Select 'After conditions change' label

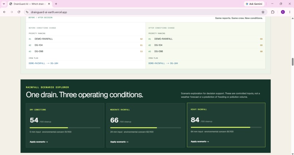(x=162, y=28)
